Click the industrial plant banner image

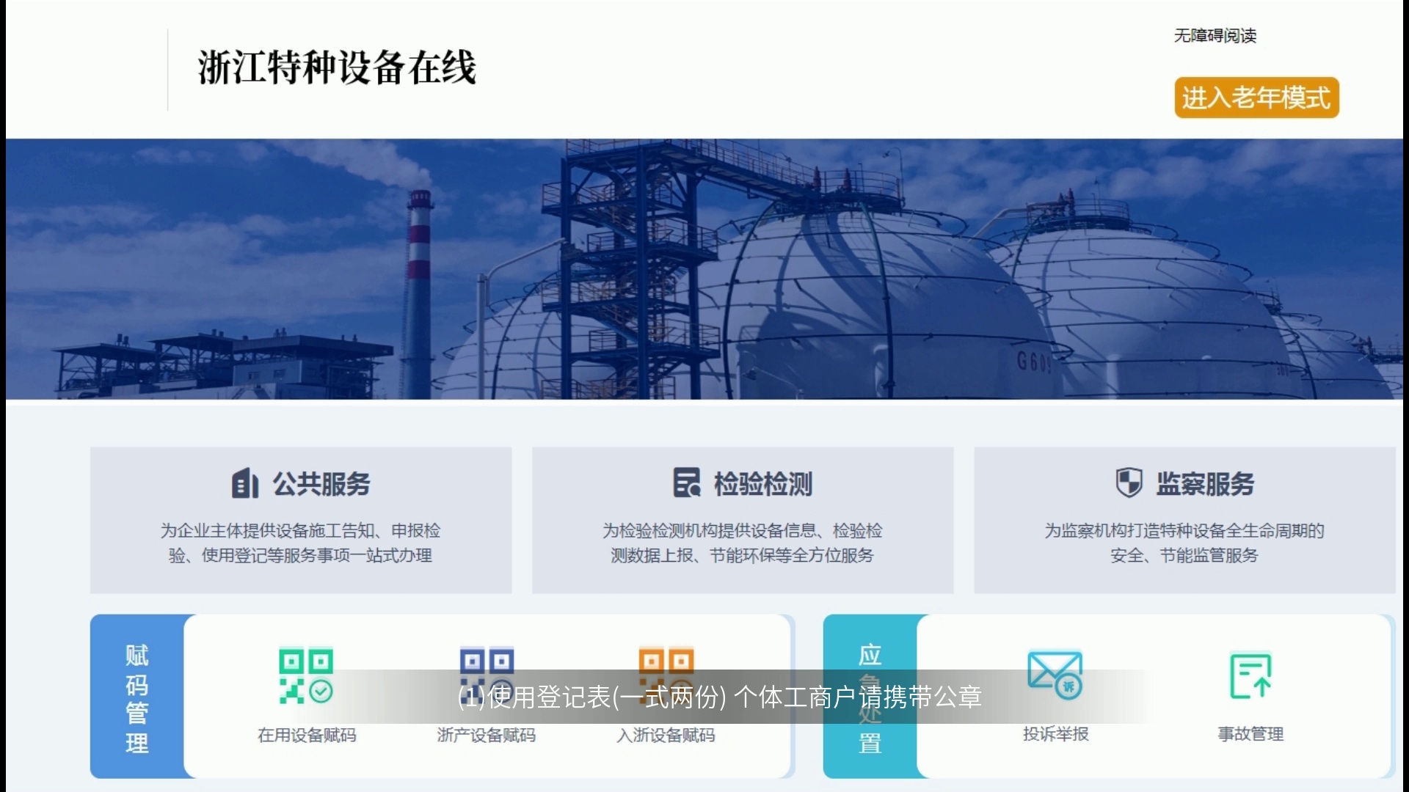click(704, 269)
